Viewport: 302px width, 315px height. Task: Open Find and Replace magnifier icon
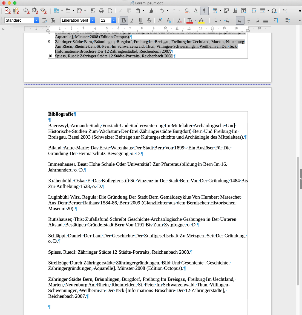(x=187, y=11)
